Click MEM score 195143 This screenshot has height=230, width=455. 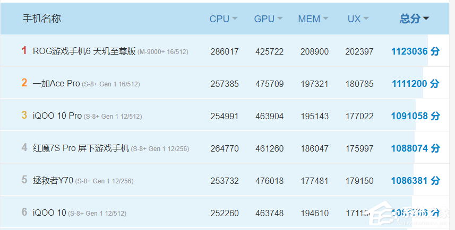click(314, 116)
